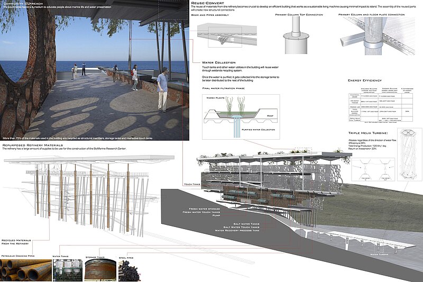Click the Petroleum Cracking Pipes photo

coord(25,269)
